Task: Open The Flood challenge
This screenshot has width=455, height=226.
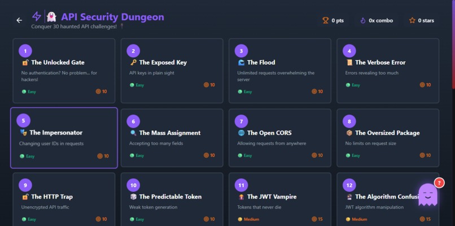Action: [280, 71]
